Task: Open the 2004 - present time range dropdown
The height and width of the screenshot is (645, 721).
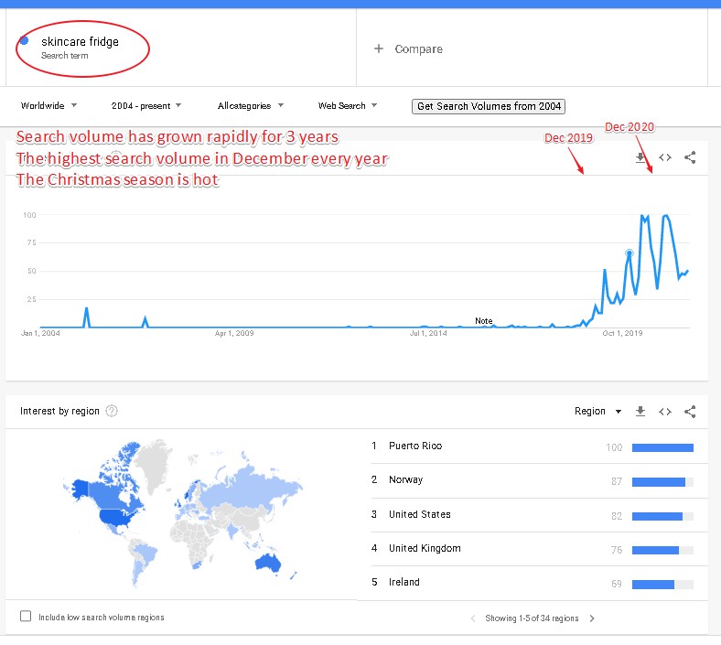Action: 146,106
